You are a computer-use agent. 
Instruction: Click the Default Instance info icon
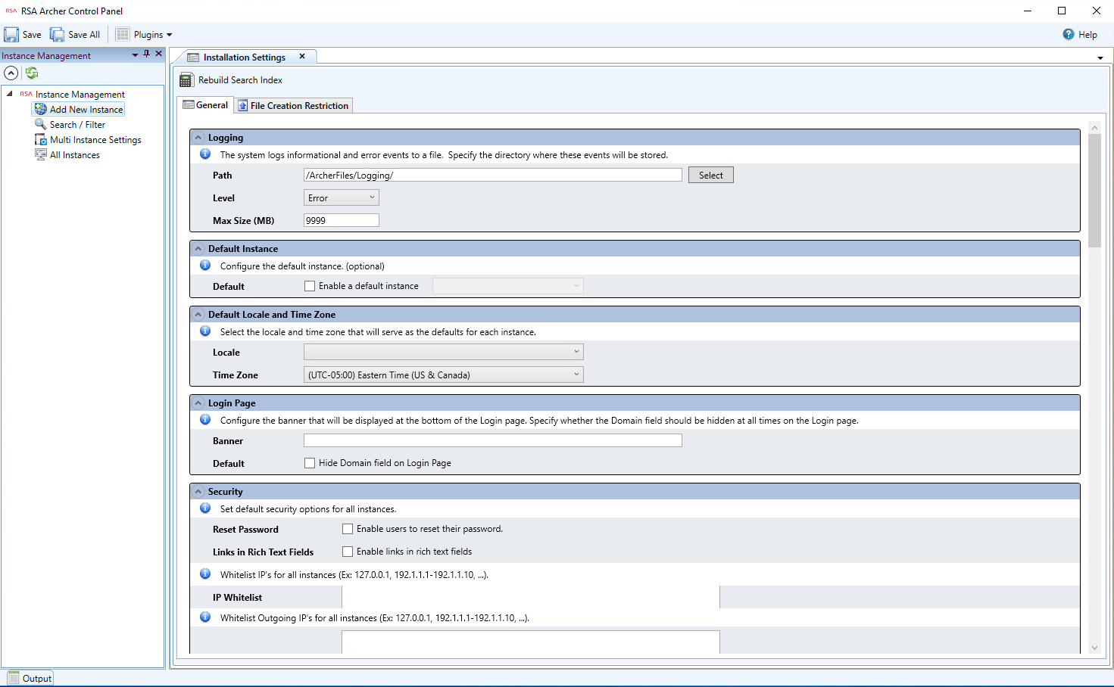pos(205,266)
